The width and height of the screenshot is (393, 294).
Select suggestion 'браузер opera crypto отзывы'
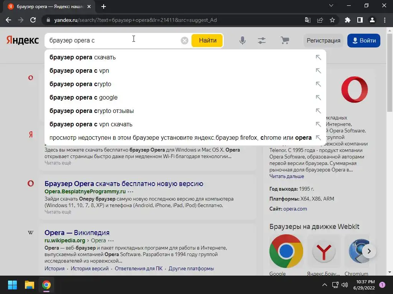[x=185, y=111]
